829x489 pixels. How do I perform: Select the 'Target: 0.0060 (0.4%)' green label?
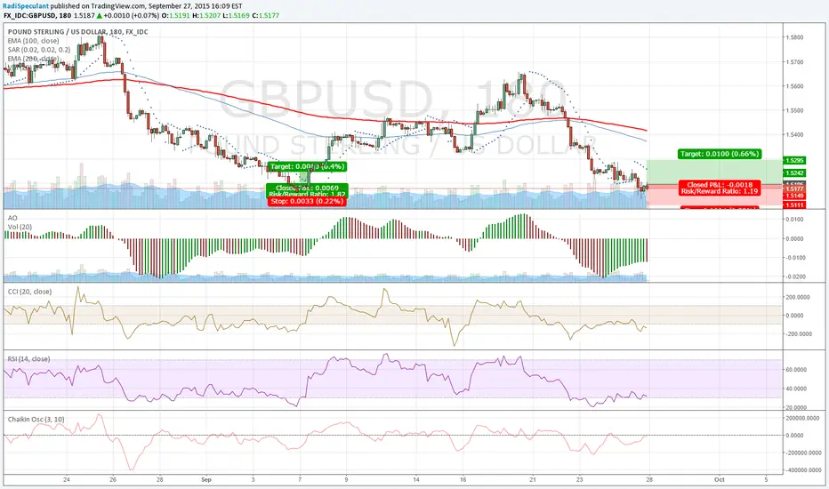(x=307, y=166)
